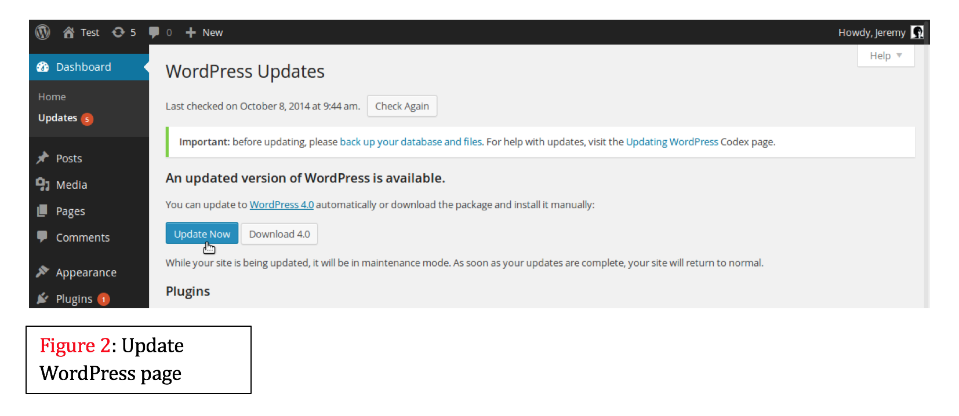This screenshot has height=416, width=959.
Task: Click the plus New icon
Action: 191,32
